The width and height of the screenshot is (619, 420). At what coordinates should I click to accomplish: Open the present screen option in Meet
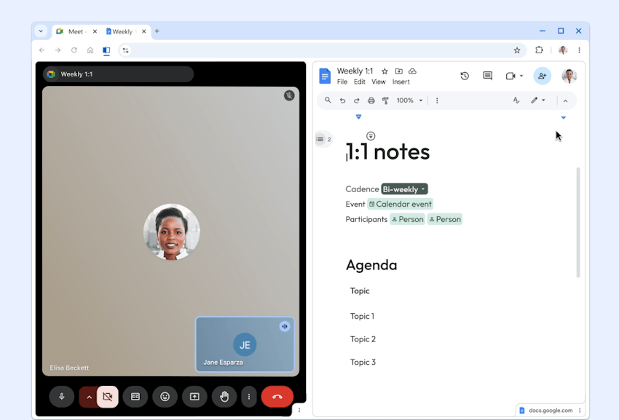point(194,397)
